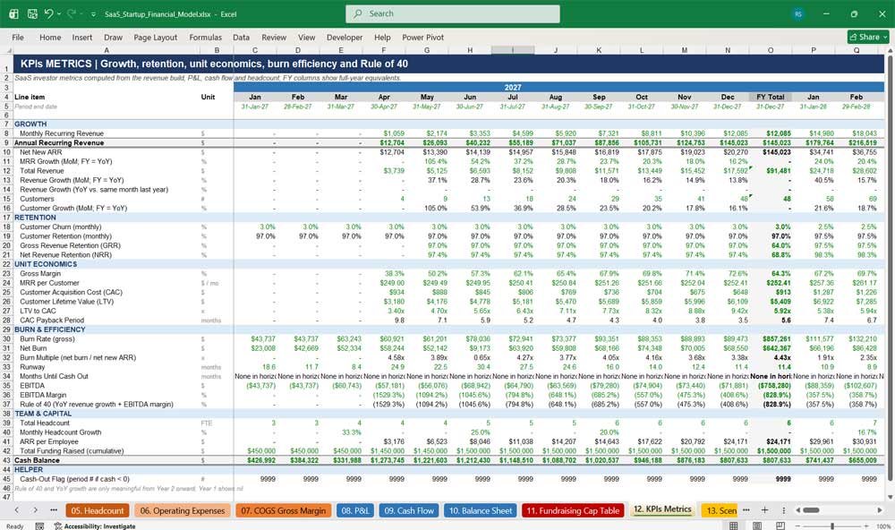This screenshot has height=530, width=895.
Task: Open the Undo history dropdown arrow
Action: [x=59, y=13]
